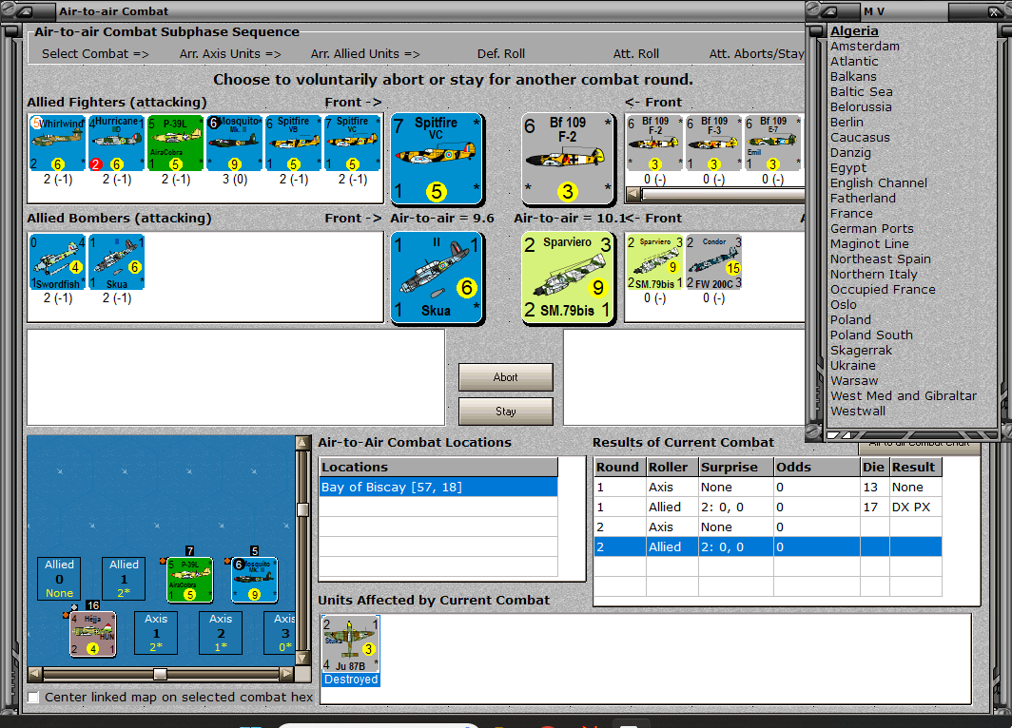1012x728 pixels.
Task: Click the Axis 1 2* map box
Action: click(156, 633)
